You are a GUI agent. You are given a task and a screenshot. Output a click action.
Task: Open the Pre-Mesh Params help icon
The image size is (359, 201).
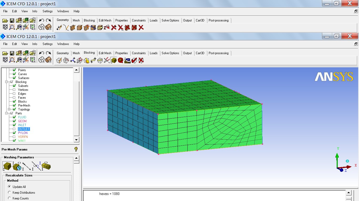[x=76, y=149]
